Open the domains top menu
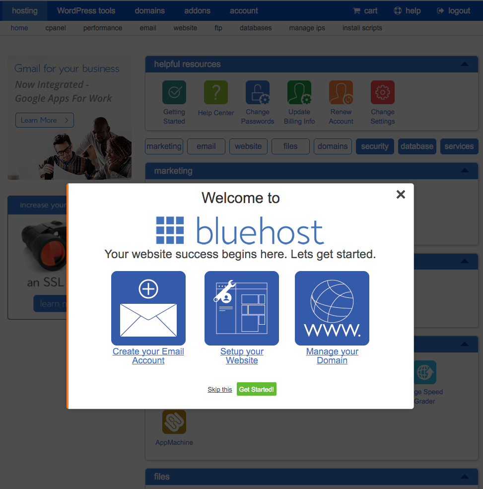Image resolution: width=483 pixels, height=489 pixels. [150, 11]
